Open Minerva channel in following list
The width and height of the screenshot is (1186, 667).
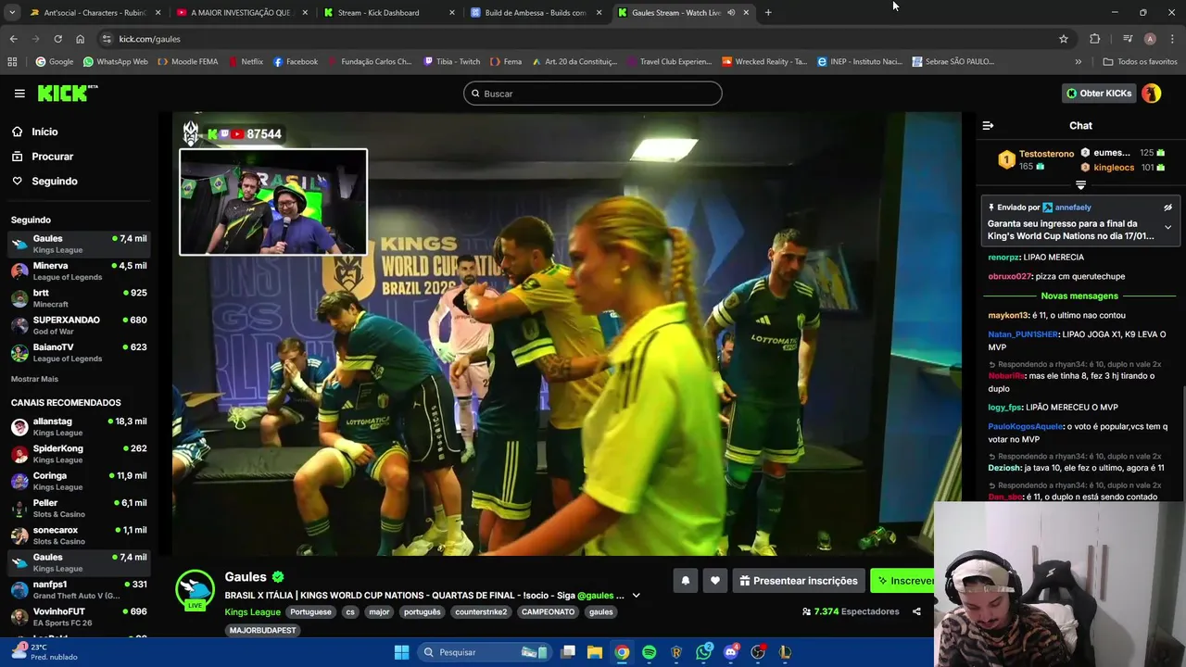click(79, 271)
